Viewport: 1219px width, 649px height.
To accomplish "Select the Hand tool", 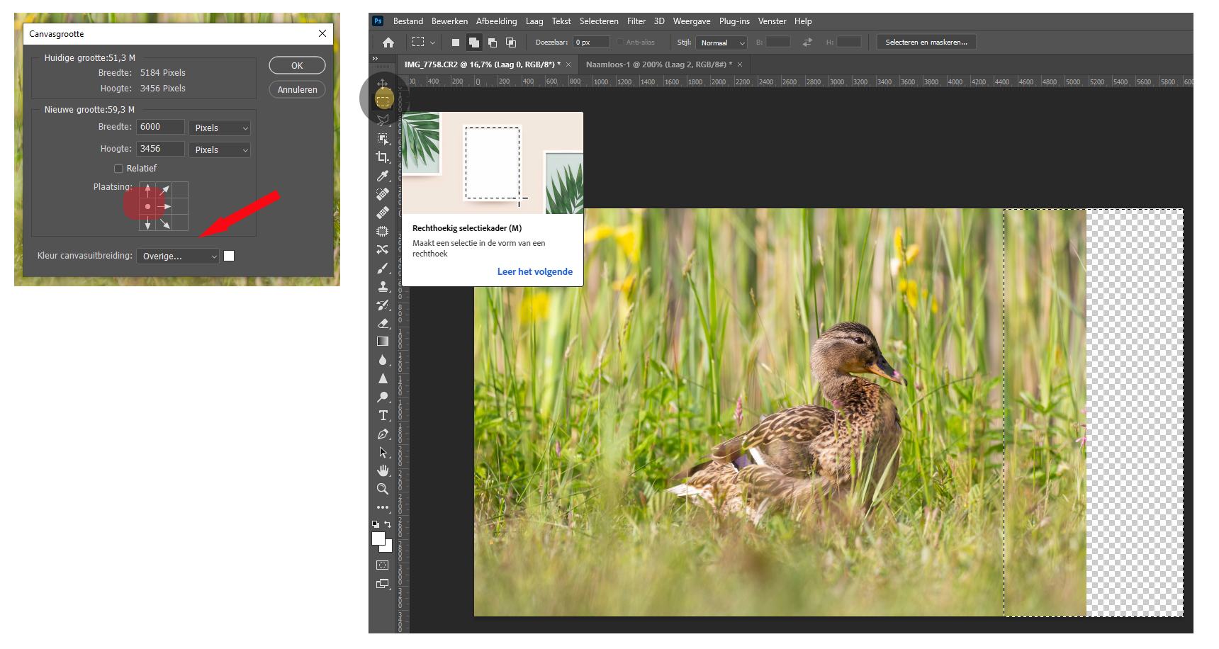I will 383,470.
